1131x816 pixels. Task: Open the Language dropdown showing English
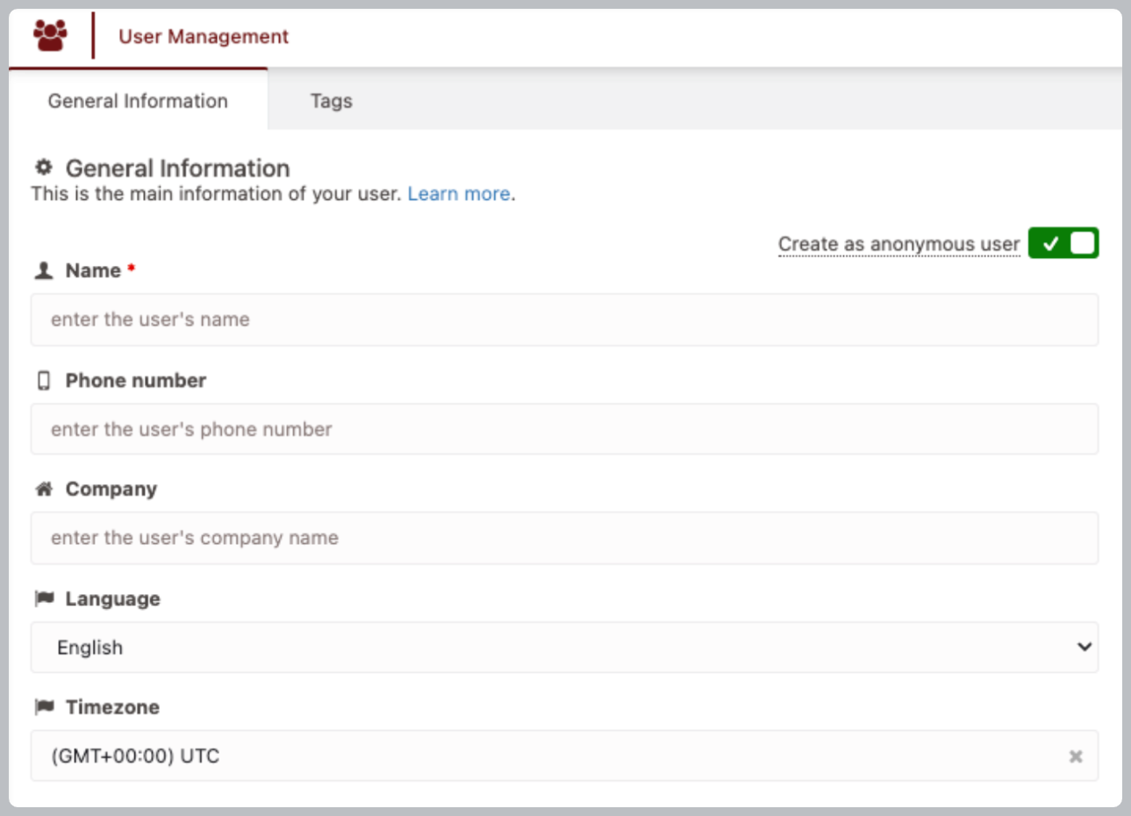[x=564, y=648]
